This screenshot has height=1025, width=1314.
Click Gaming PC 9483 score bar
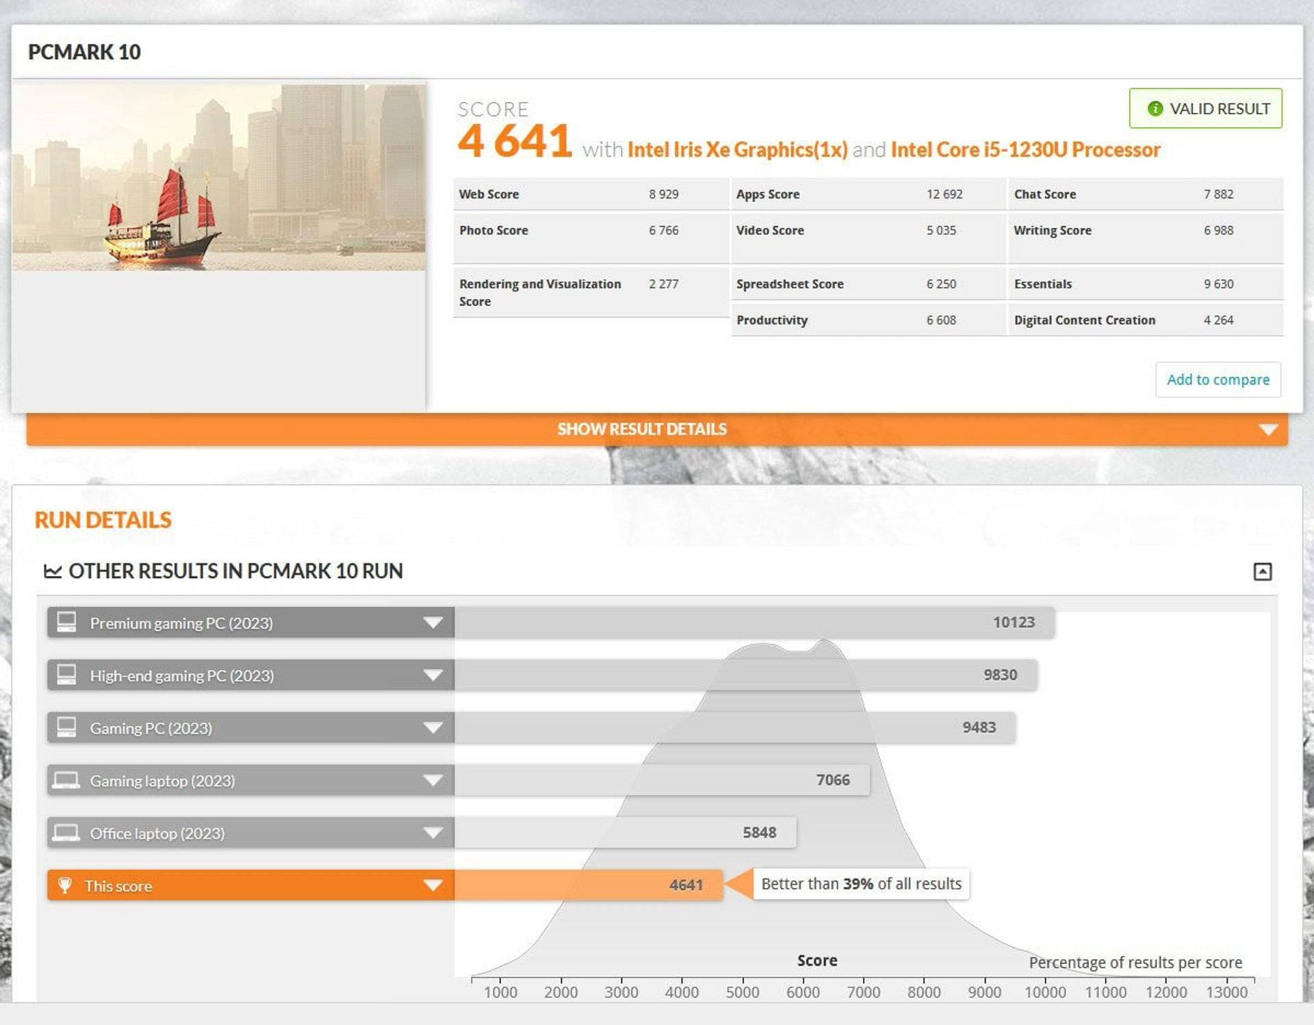735,727
